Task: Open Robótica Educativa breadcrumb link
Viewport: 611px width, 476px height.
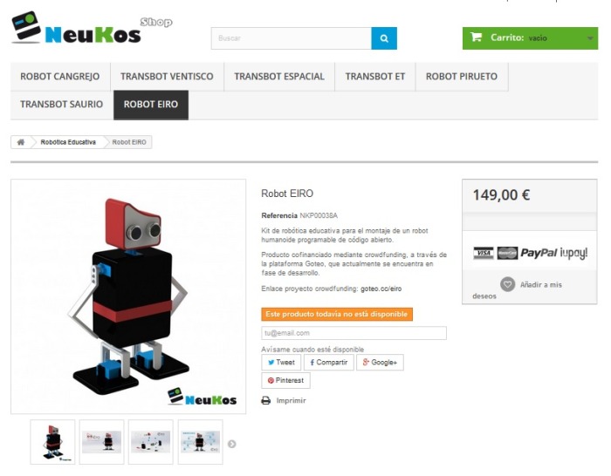Action: [x=68, y=142]
